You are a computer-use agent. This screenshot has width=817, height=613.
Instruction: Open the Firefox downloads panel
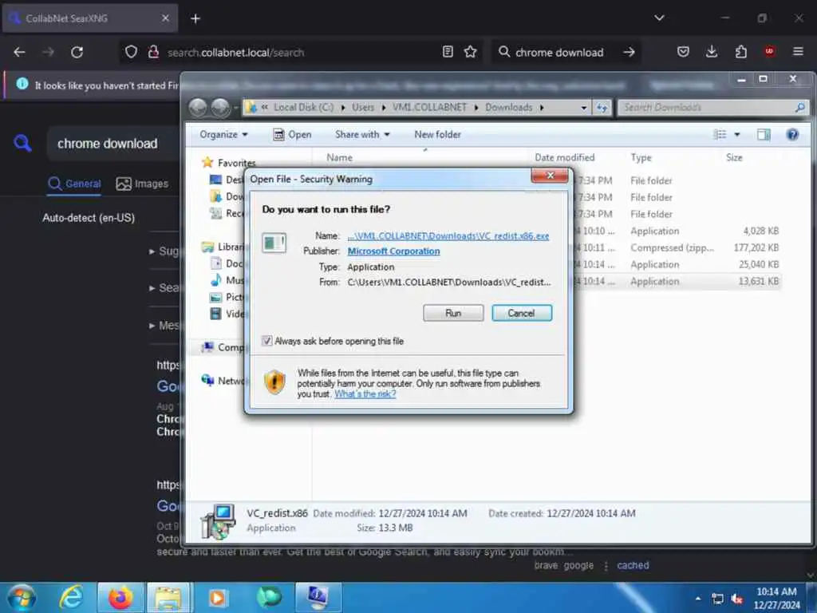pyautogui.click(x=711, y=52)
